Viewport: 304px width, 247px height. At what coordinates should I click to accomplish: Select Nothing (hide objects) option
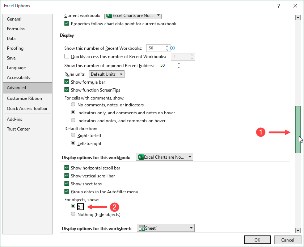click(x=73, y=214)
